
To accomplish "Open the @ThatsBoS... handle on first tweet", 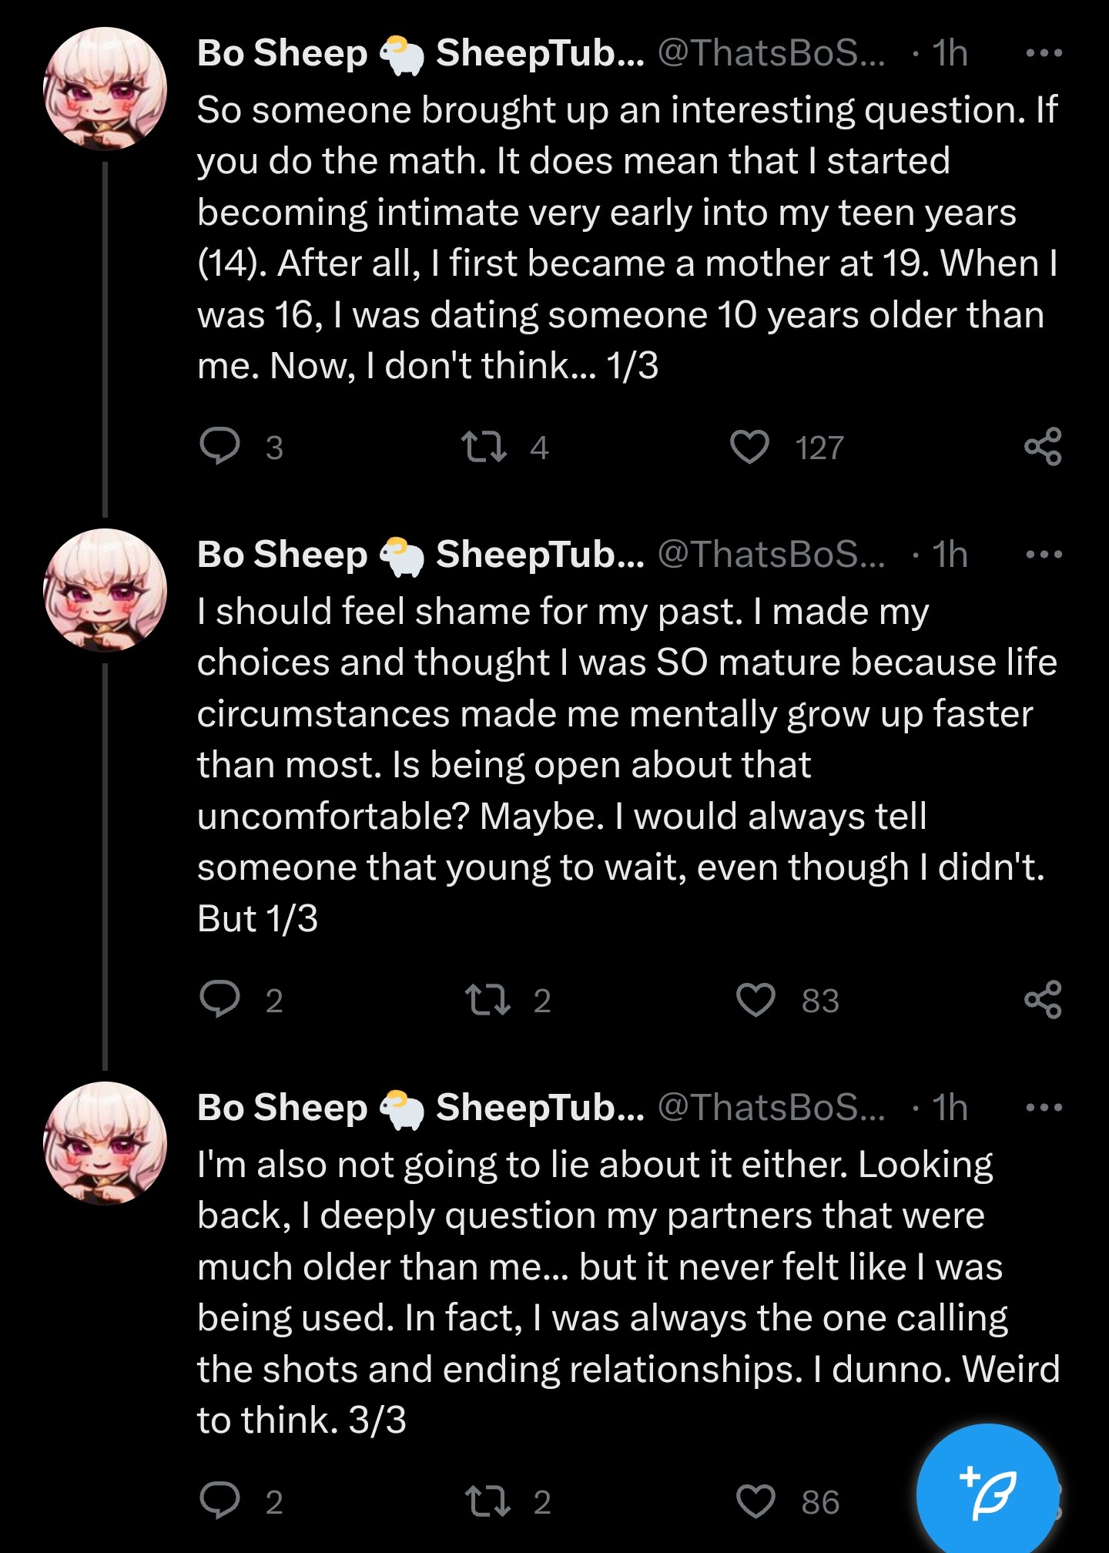I will (772, 53).
